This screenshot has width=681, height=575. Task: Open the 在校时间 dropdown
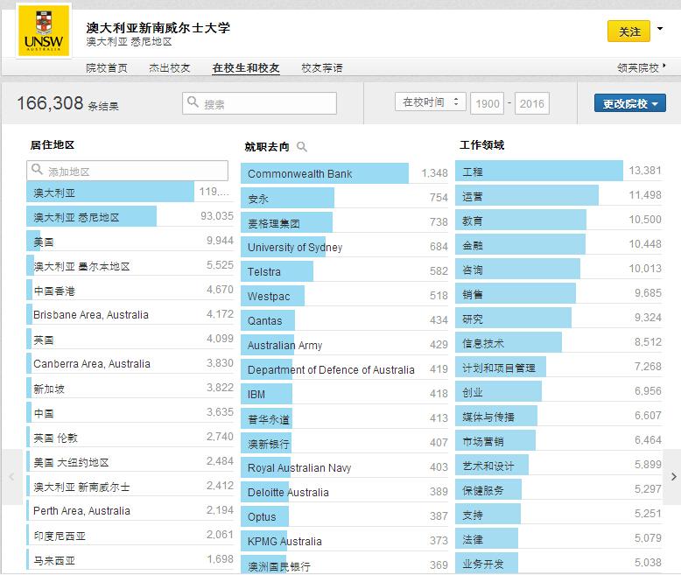click(430, 102)
